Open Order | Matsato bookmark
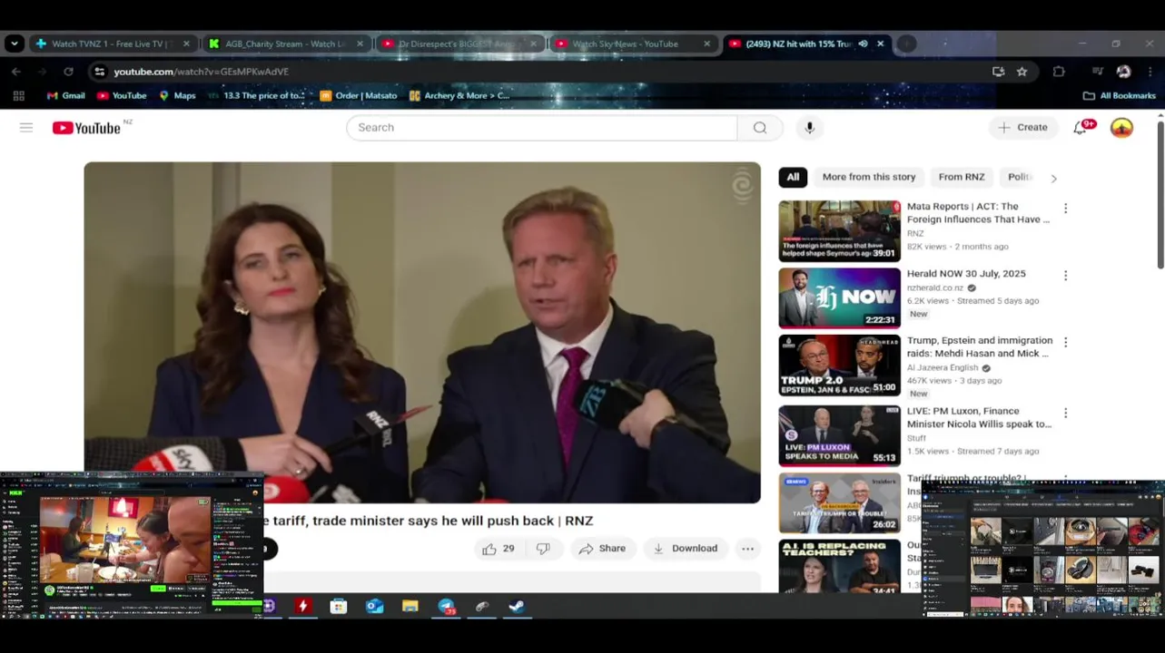This screenshot has height=653, width=1165. 359,95
